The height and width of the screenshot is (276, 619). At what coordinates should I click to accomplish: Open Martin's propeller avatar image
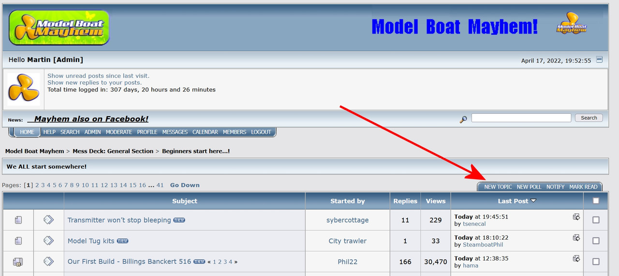pos(23,89)
